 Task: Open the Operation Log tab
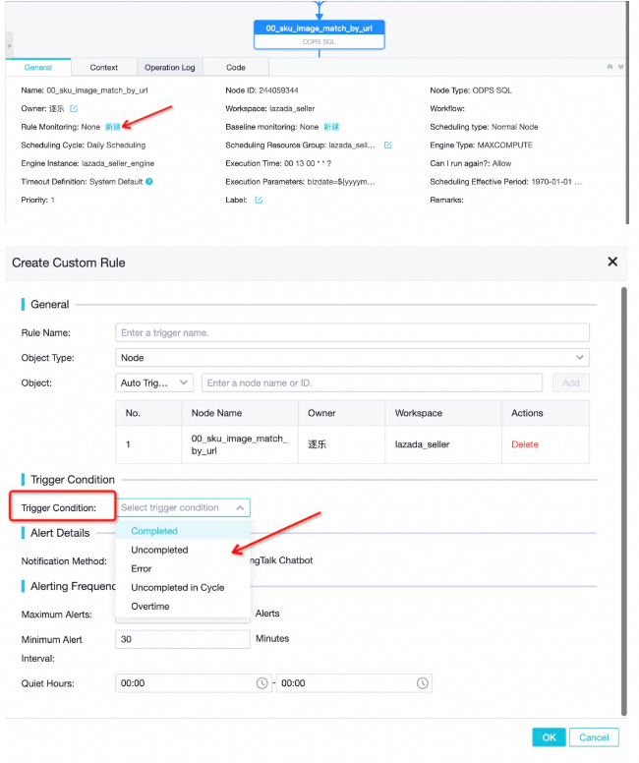169,68
